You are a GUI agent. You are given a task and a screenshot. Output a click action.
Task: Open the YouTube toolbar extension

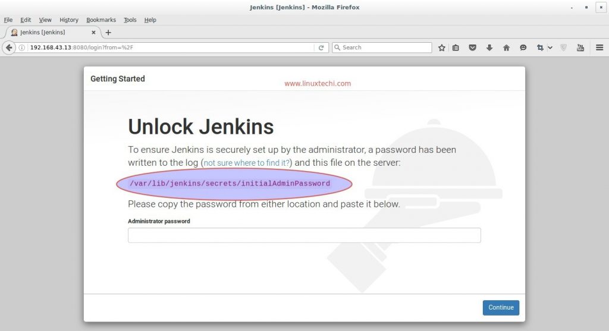(580, 48)
